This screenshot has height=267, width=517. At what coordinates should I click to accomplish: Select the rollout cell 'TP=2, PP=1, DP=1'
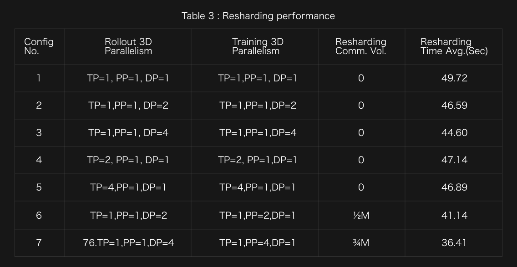[x=128, y=160]
